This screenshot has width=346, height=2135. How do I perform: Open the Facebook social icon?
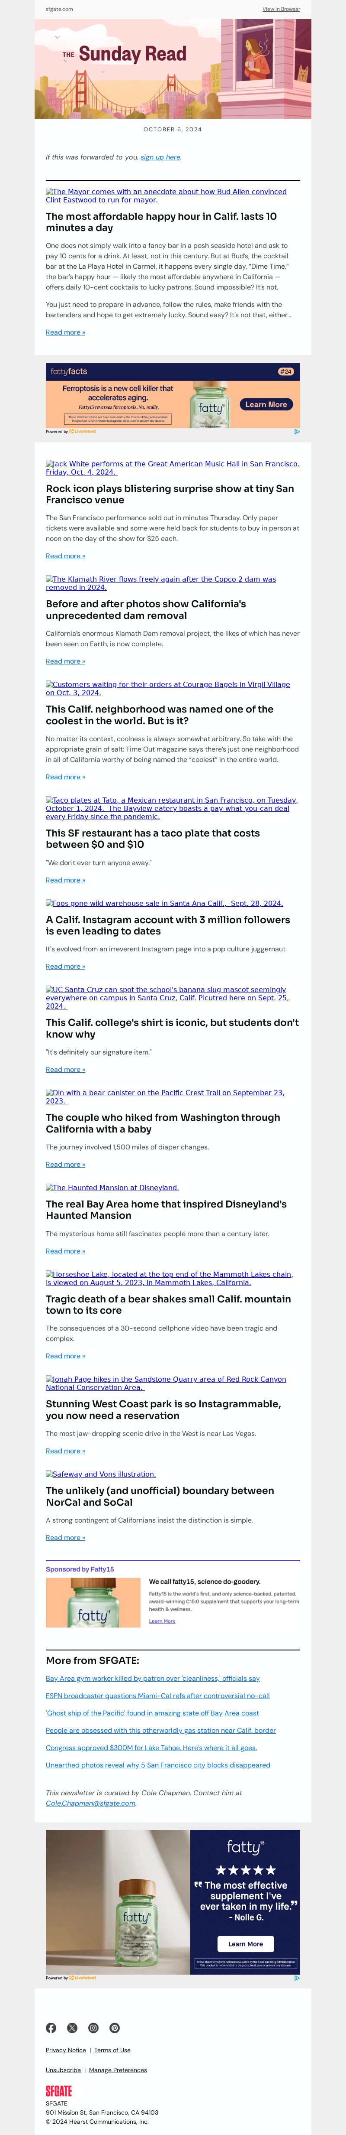pyautogui.click(x=51, y=2027)
